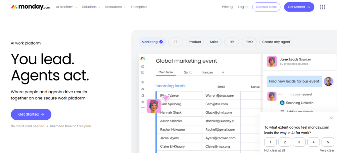Open the nine-dot apps grid icon
This screenshot has height=153, width=339.
point(322,7)
